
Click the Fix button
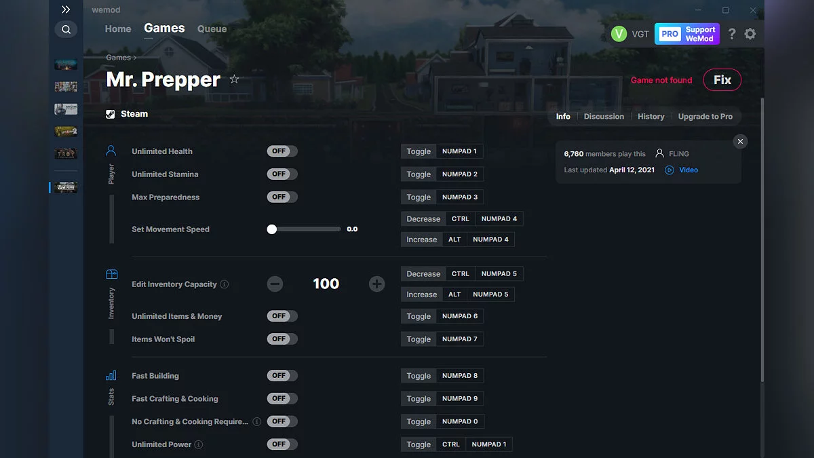coord(722,80)
